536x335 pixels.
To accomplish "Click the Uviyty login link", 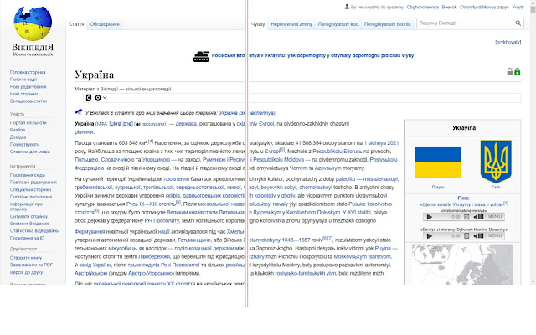I will click(x=518, y=7).
